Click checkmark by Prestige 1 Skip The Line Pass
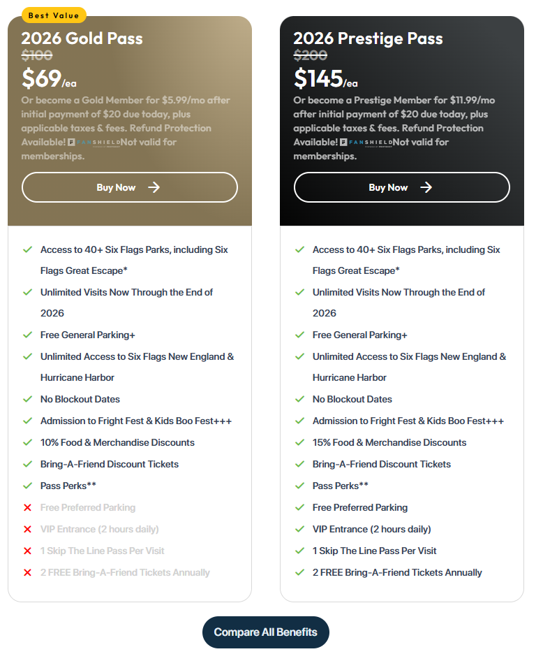 point(300,551)
